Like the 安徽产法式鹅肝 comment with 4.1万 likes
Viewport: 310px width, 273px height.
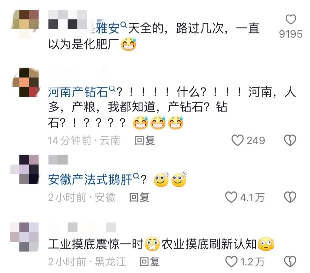[x=231, y=197]
